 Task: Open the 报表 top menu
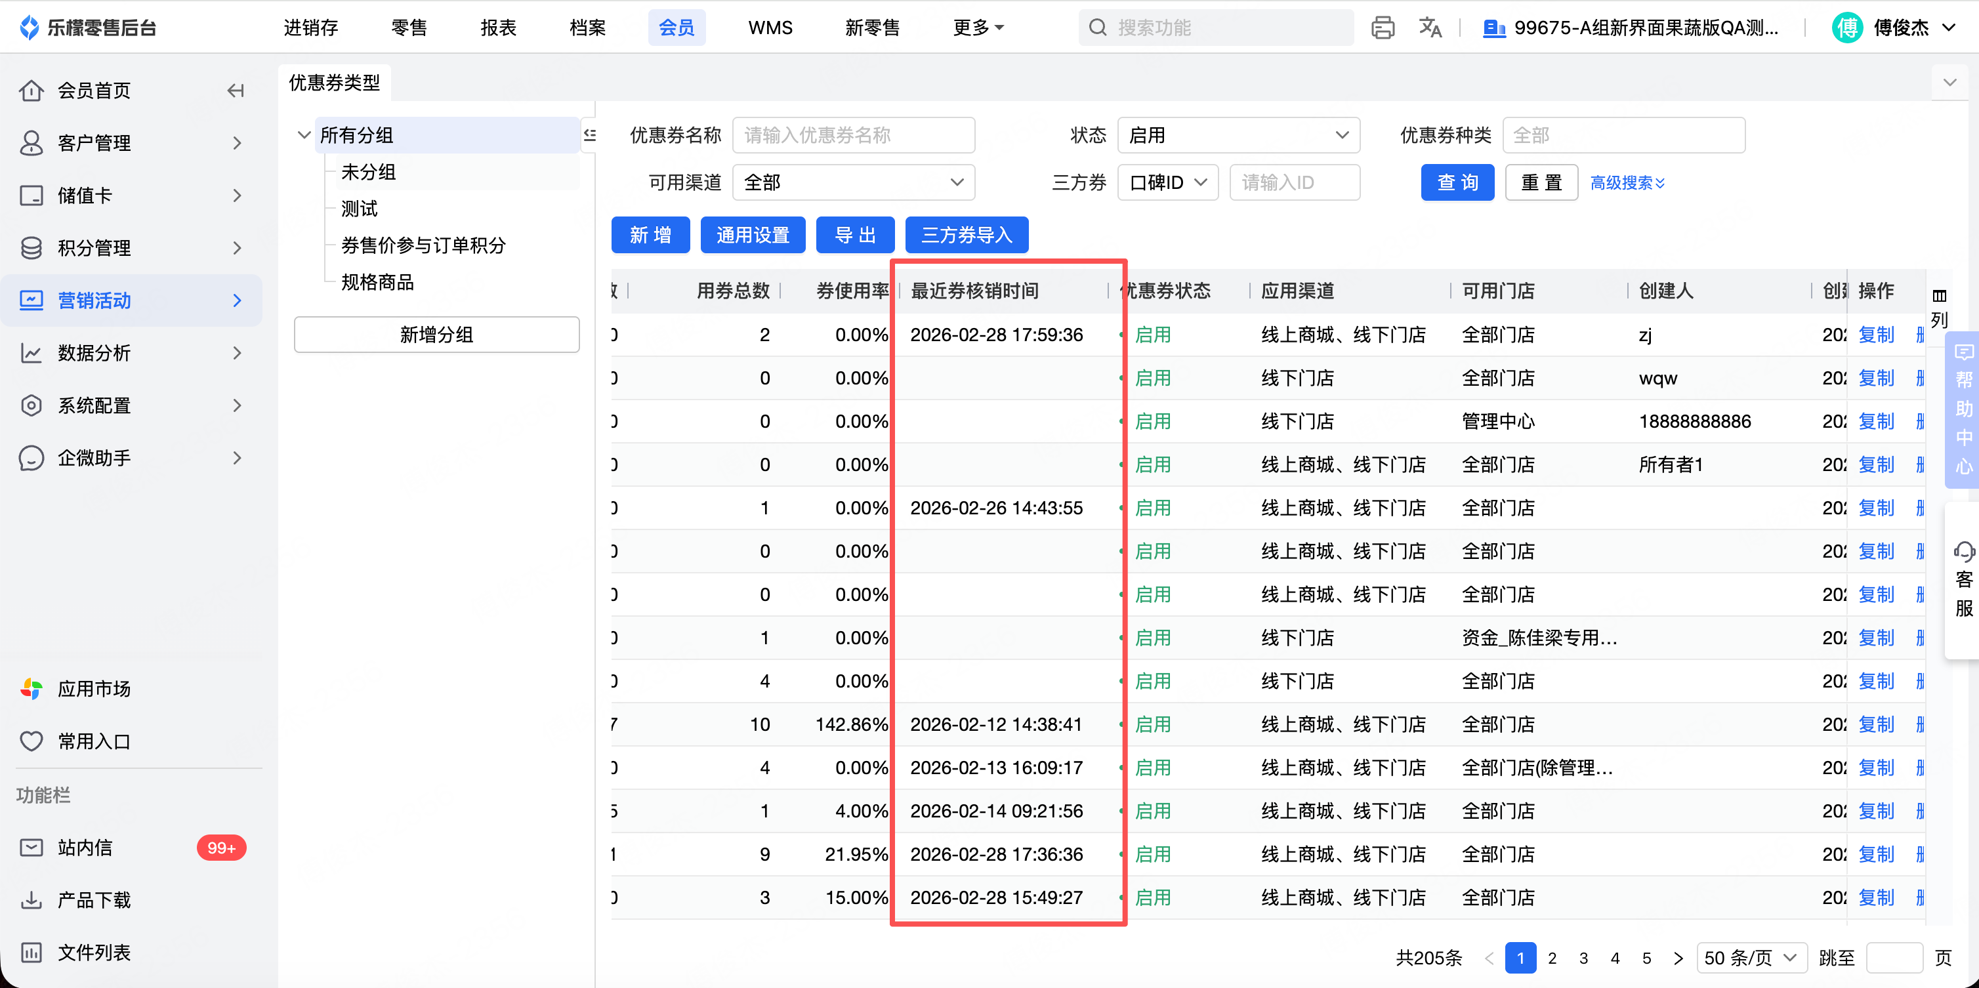pyautogui.click(x=498, y=28)
